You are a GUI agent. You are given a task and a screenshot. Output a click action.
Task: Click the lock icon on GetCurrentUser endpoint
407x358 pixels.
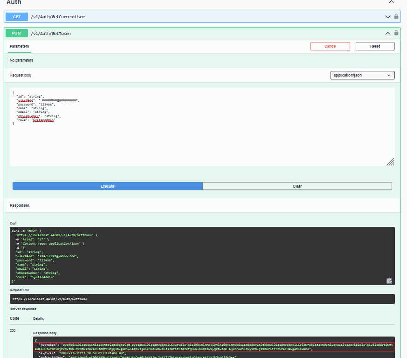[x=396, y=17]
